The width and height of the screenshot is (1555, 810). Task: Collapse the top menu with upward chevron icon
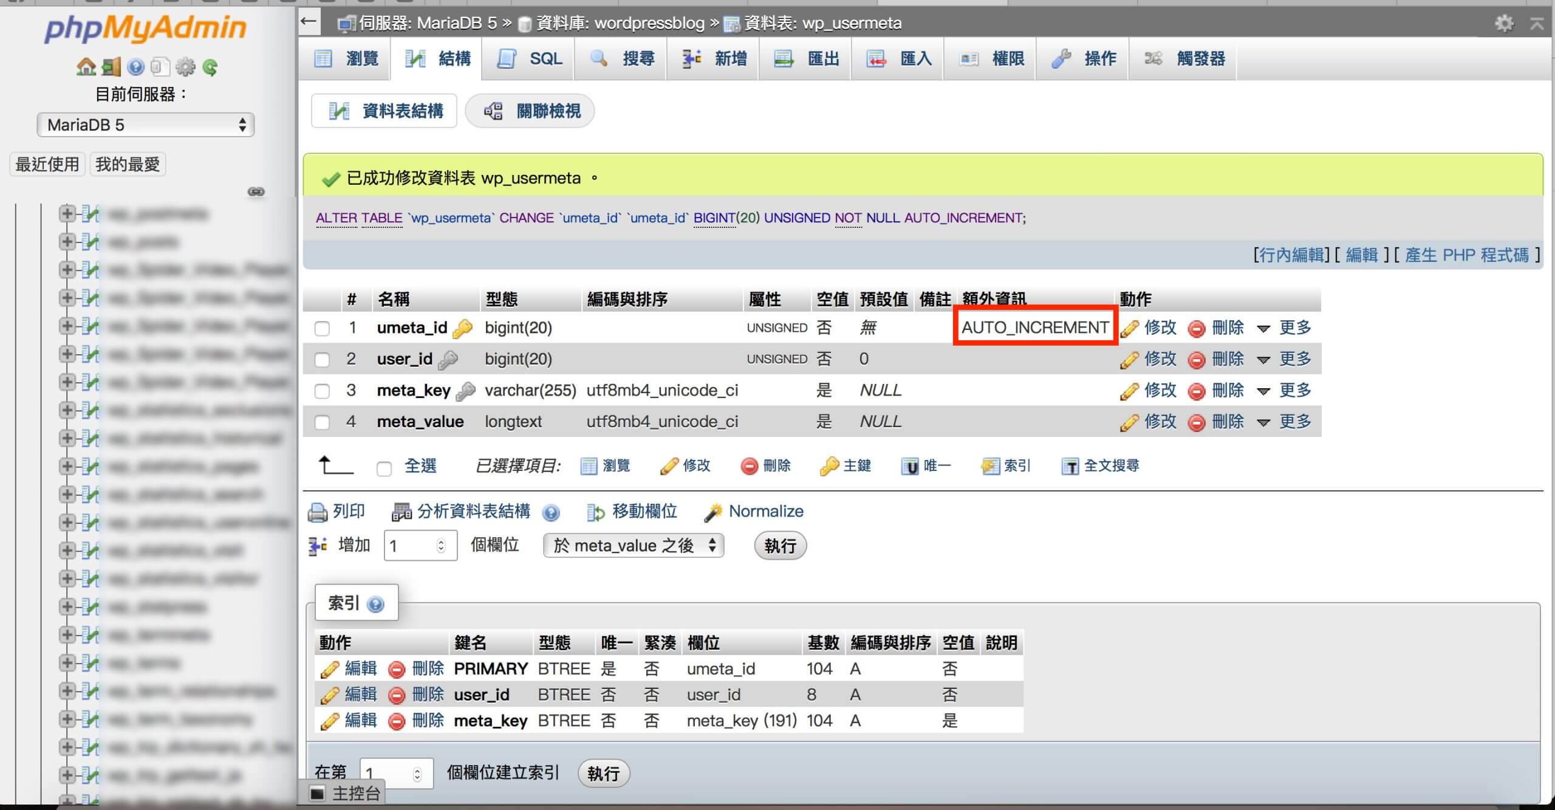pos(1536,23)
